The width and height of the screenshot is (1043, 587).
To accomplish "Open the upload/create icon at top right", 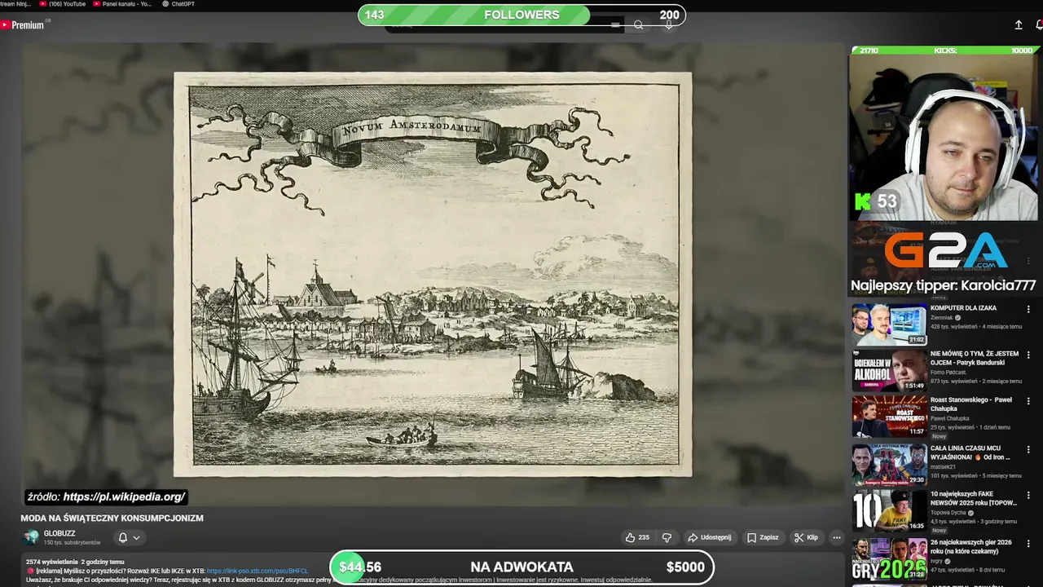I will point(1019,25).
